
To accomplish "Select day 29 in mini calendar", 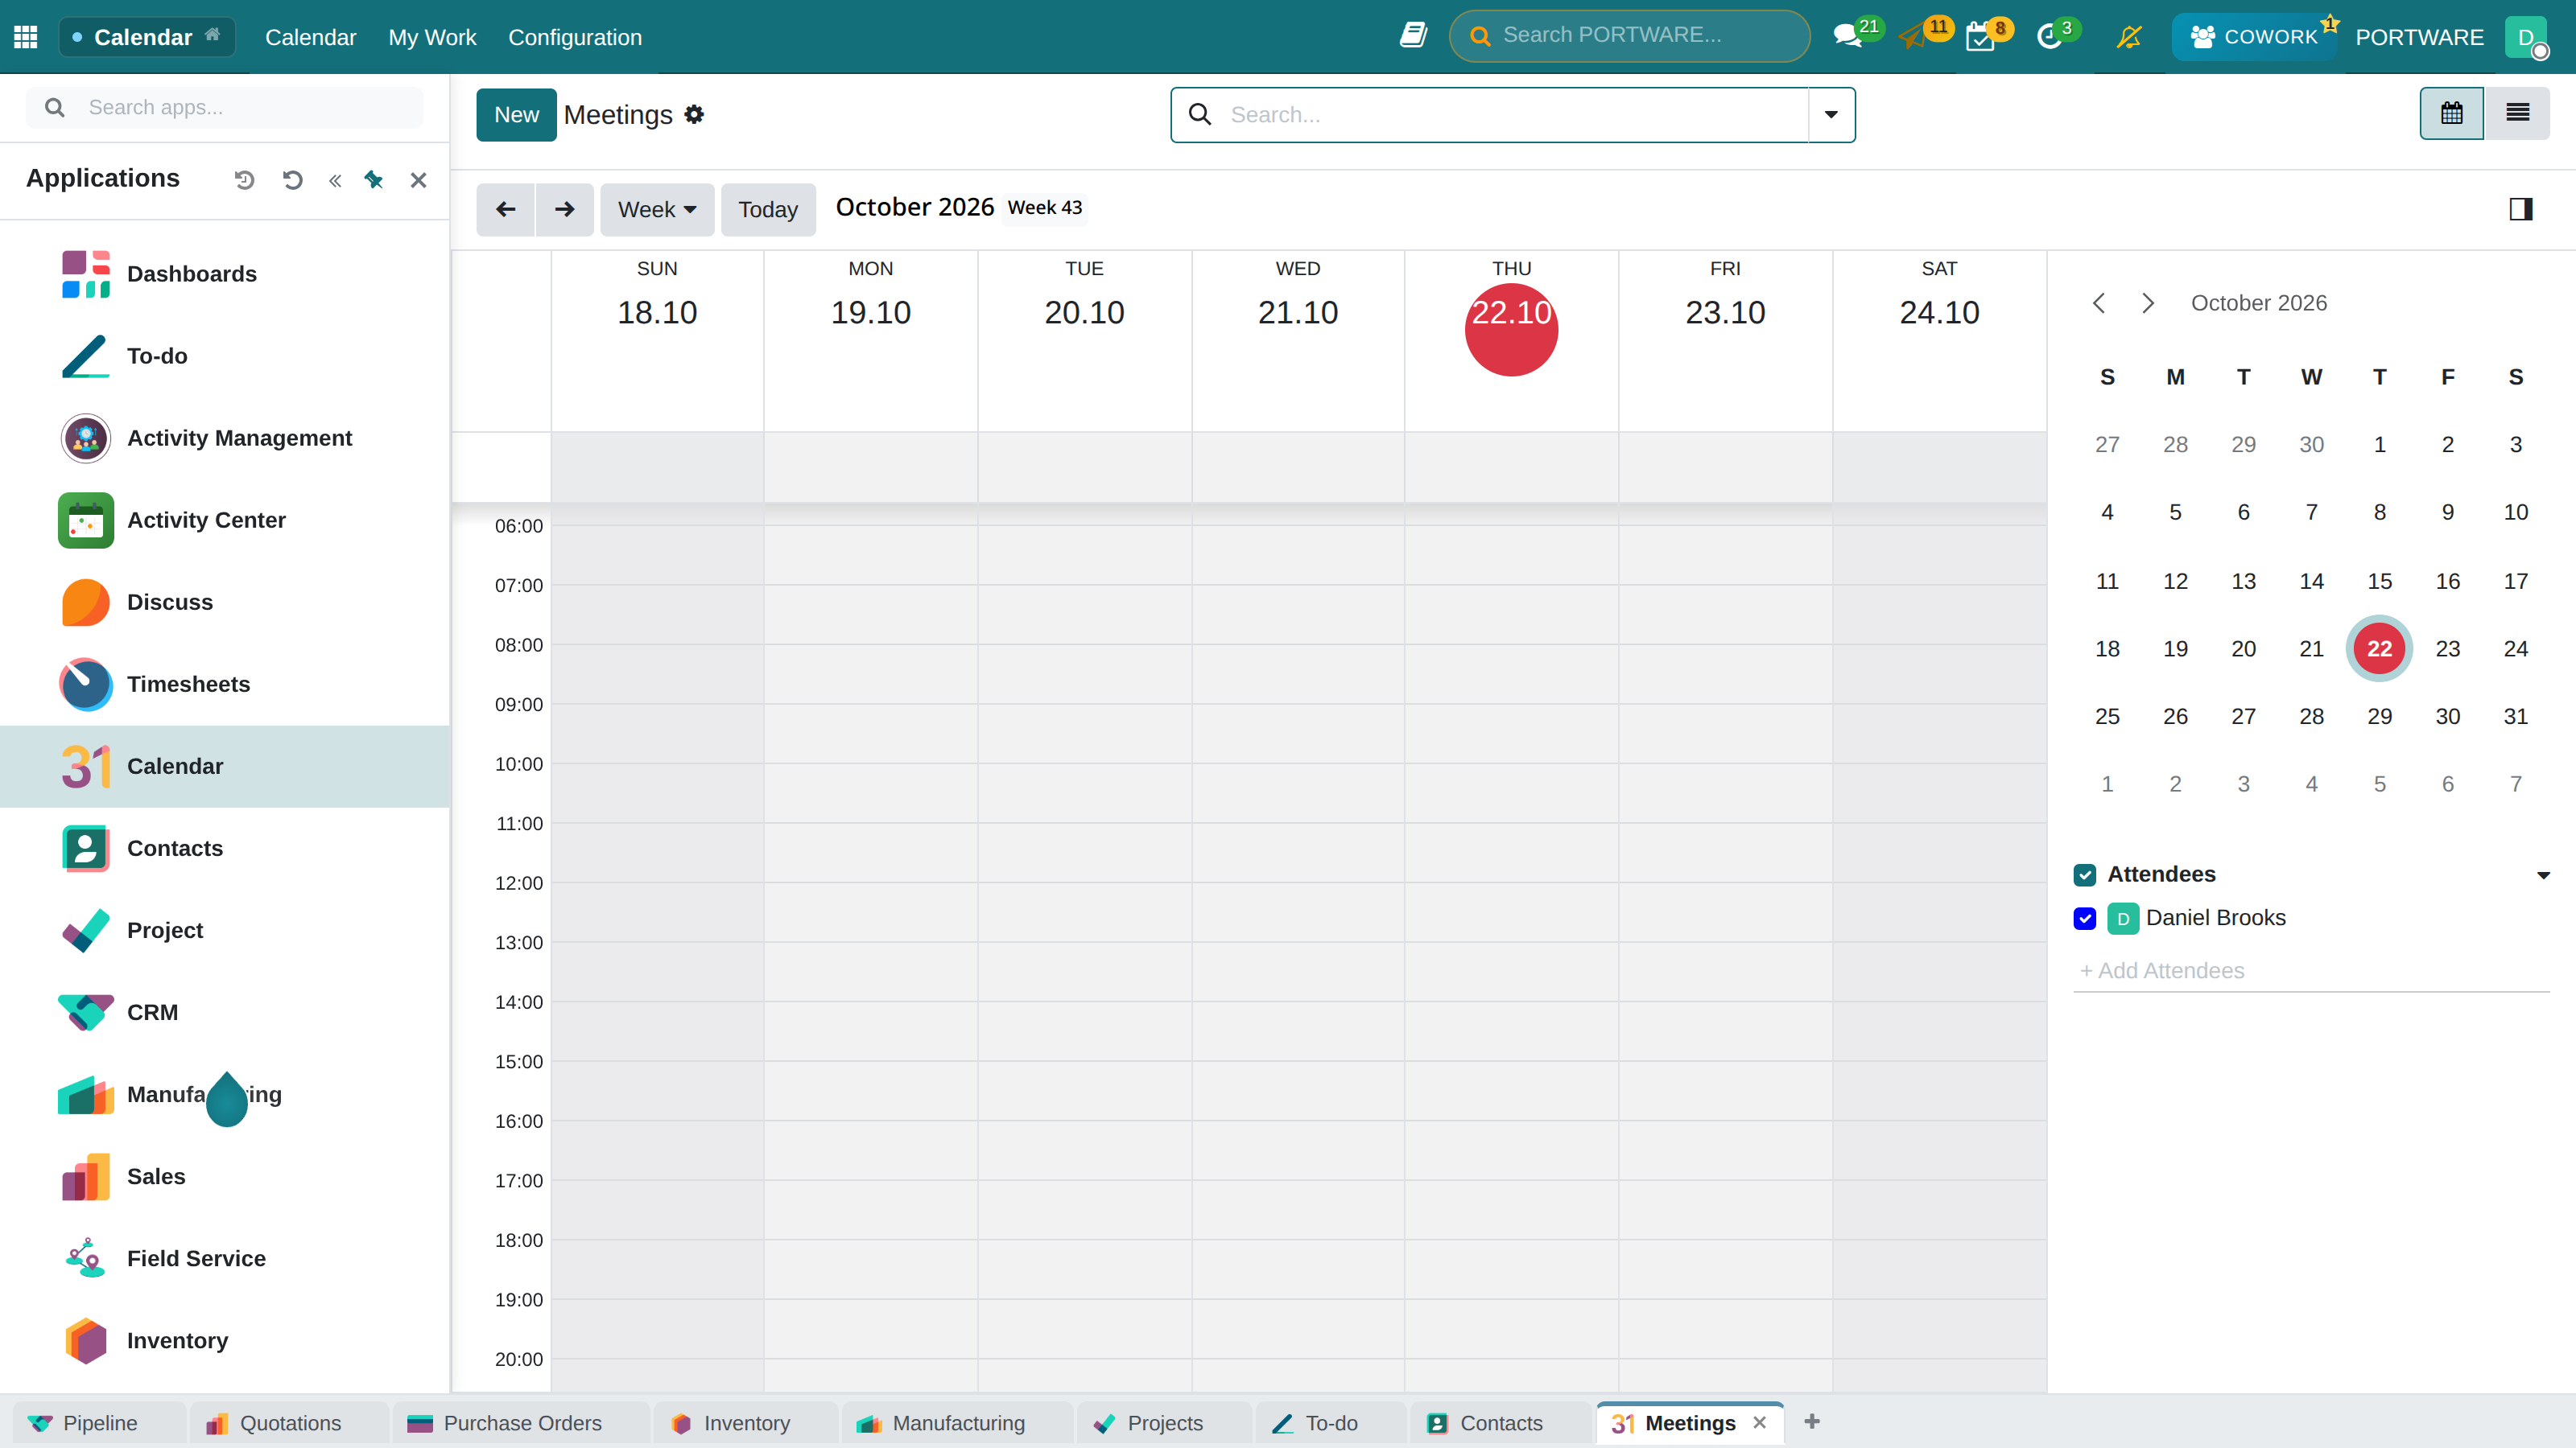I will coord(2380,717).
